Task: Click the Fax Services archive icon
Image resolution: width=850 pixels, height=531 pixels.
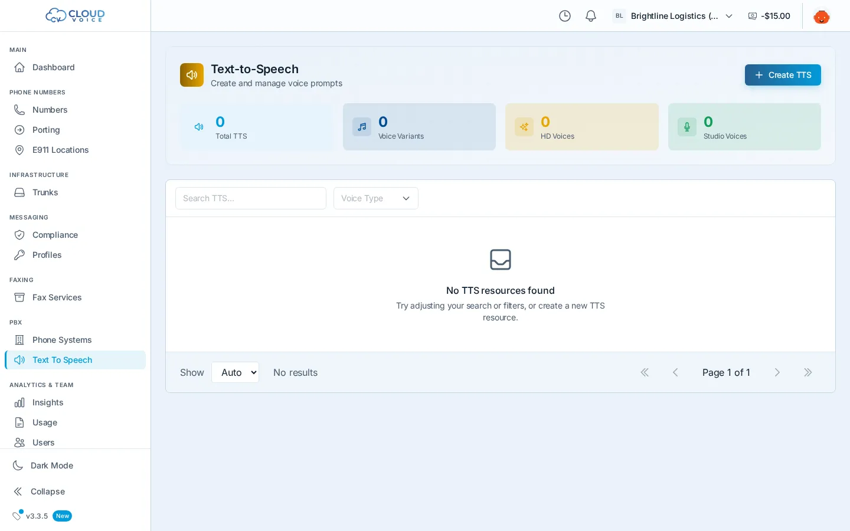Action: [x=19, y=297]
